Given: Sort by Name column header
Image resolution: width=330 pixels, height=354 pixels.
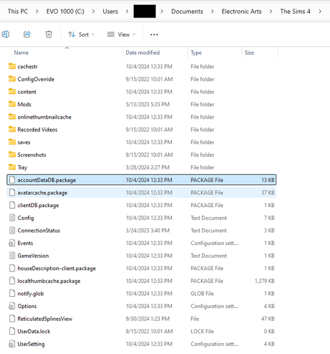Looking at the screenshot, I should pyautogui.click(x=21, y=53).
